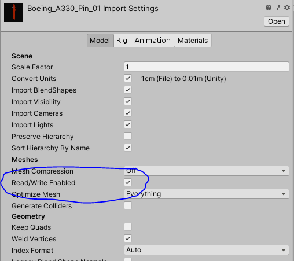The image size is (294, 261).
Task: Click the '1cm (File) to 0.01m (Unity)' text
Action: point(183,79)
